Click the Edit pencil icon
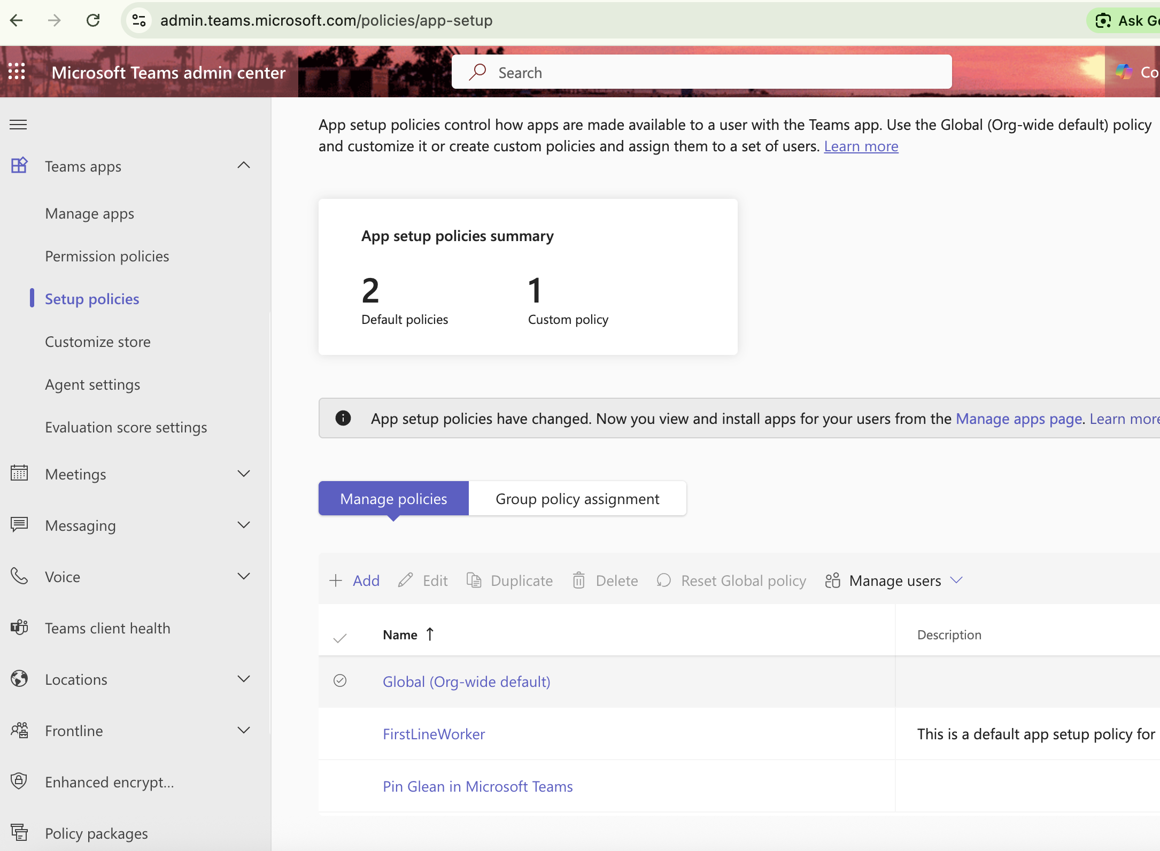The height and width of the screenshot is (851, 1160). coord(405,581)
